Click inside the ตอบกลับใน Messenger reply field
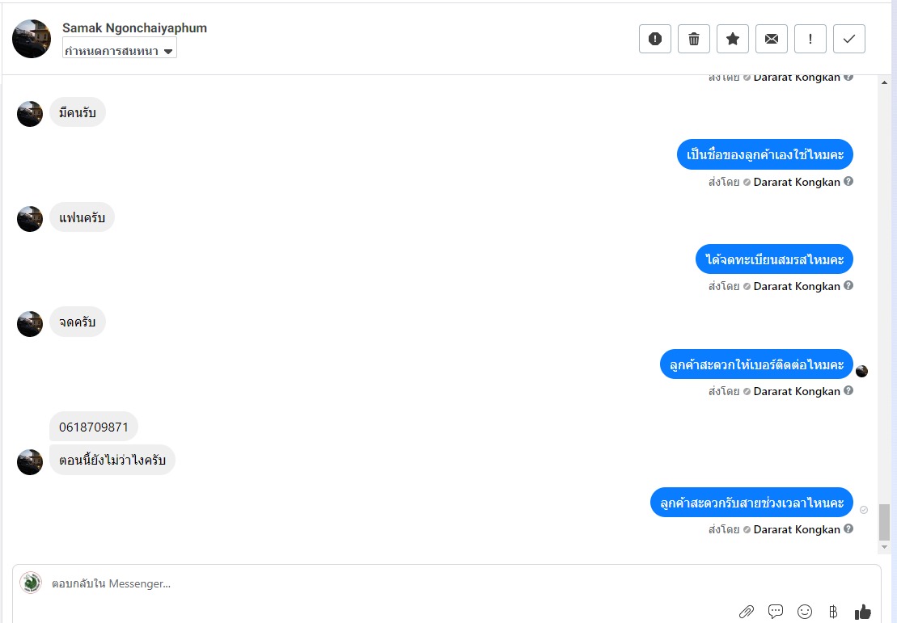Viewport: 897px width, 623px height. tap(446, 583)
